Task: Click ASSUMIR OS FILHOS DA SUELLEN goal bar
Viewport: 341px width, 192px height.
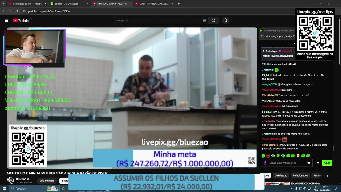Action: coord(166,182)
